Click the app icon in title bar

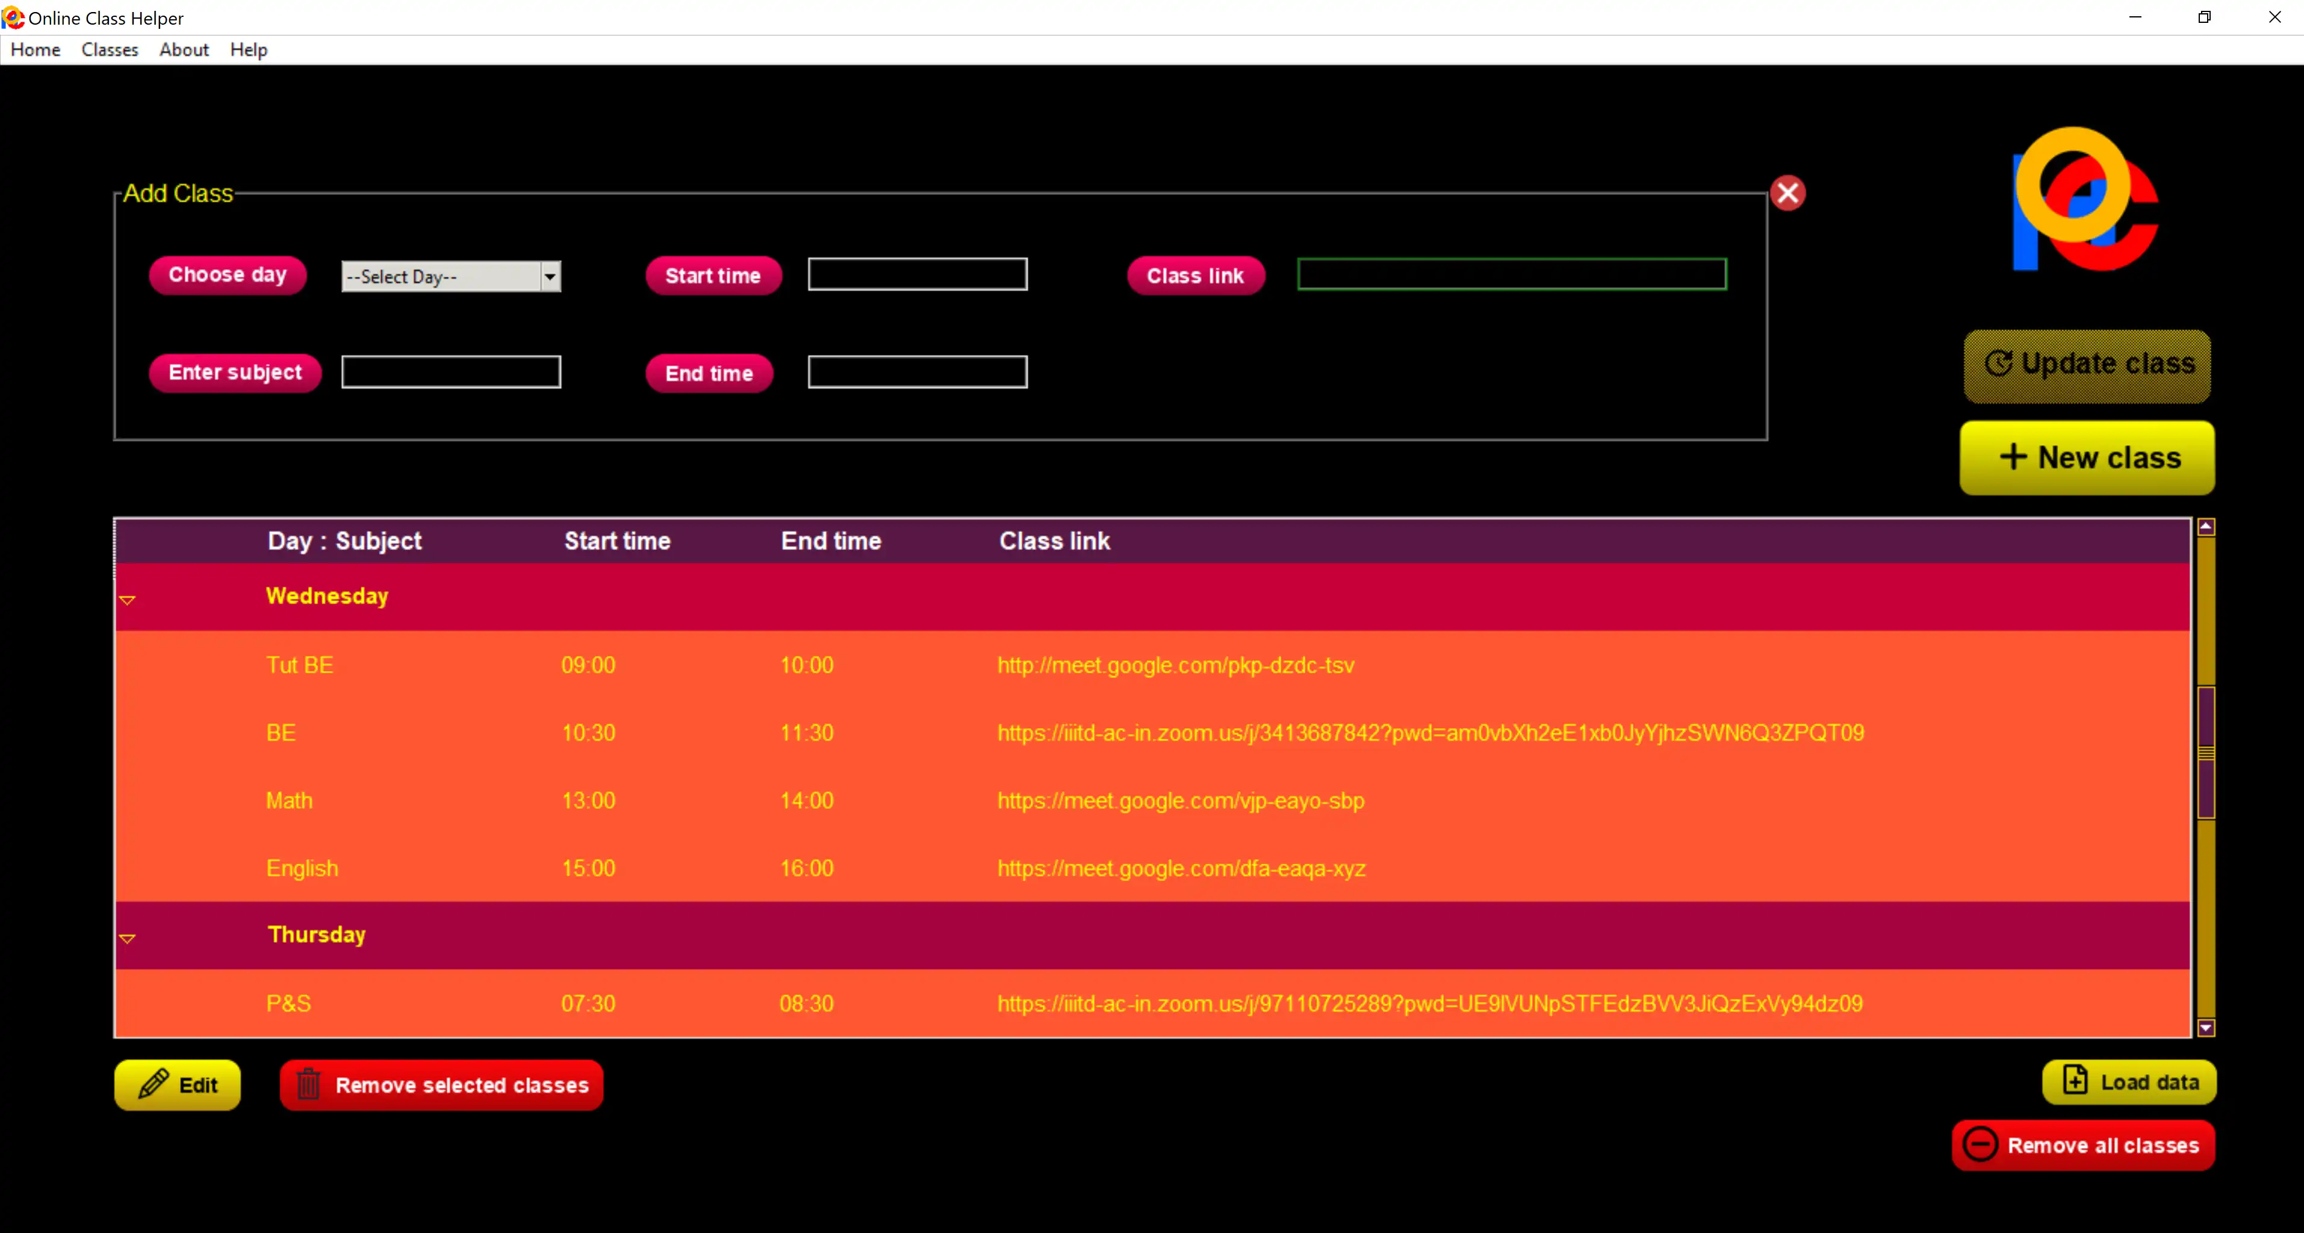click(13, 17)
